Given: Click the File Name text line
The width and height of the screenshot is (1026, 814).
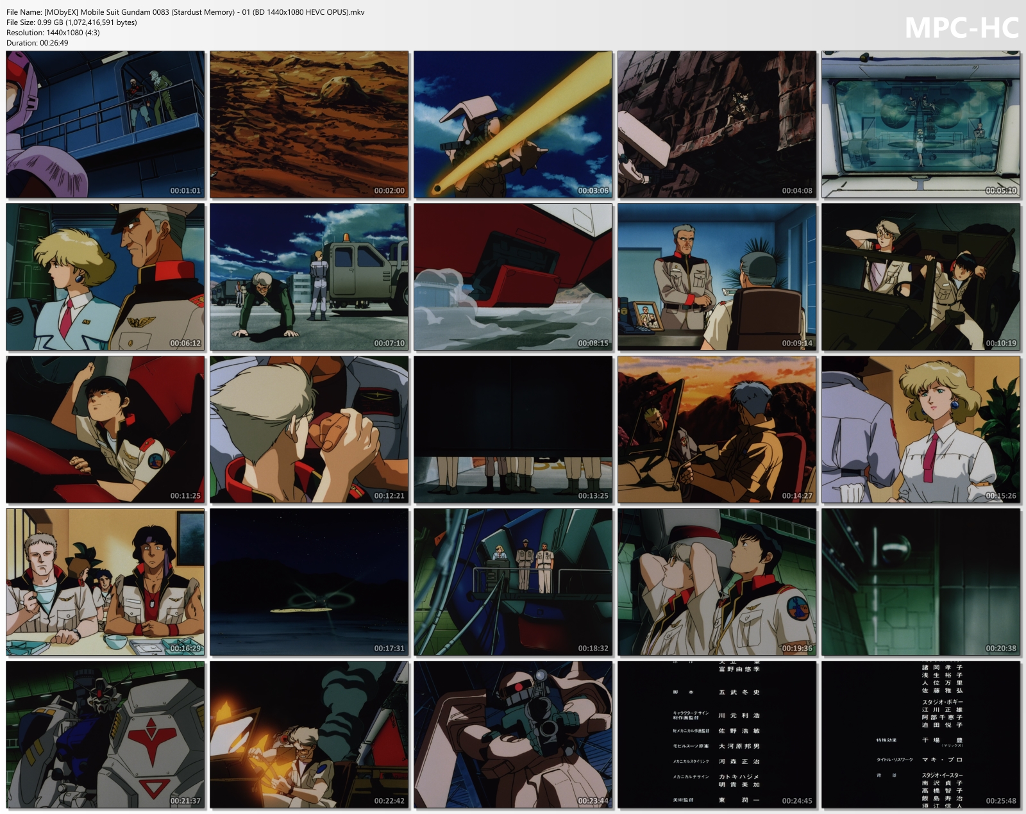Looking at the screenshot, I should 185,12.
